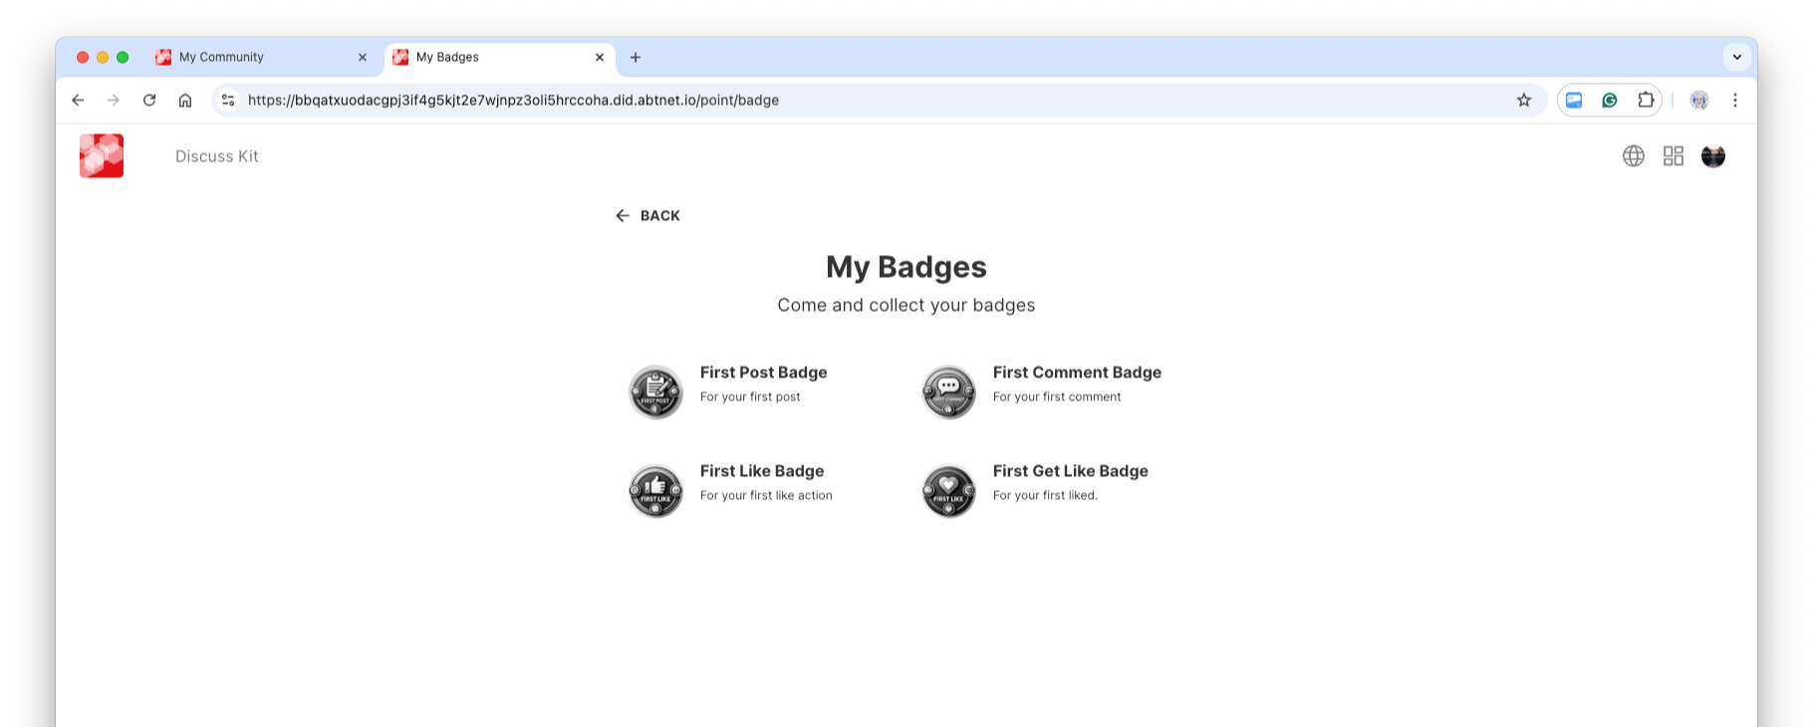Click the First Post Badge icon
The width and height of the screenshot is (1813, 727).
(x=655, y=392)
